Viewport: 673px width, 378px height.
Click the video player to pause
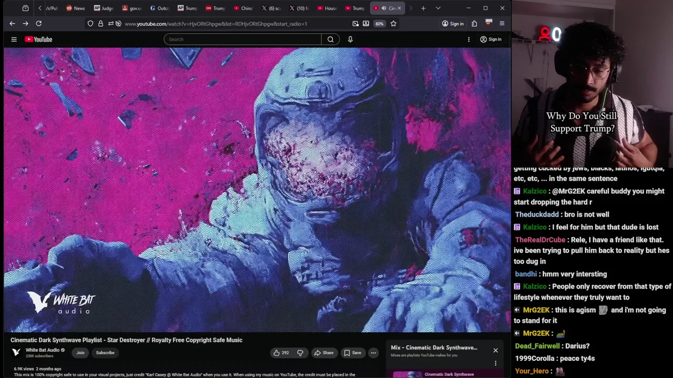point(257,190)
